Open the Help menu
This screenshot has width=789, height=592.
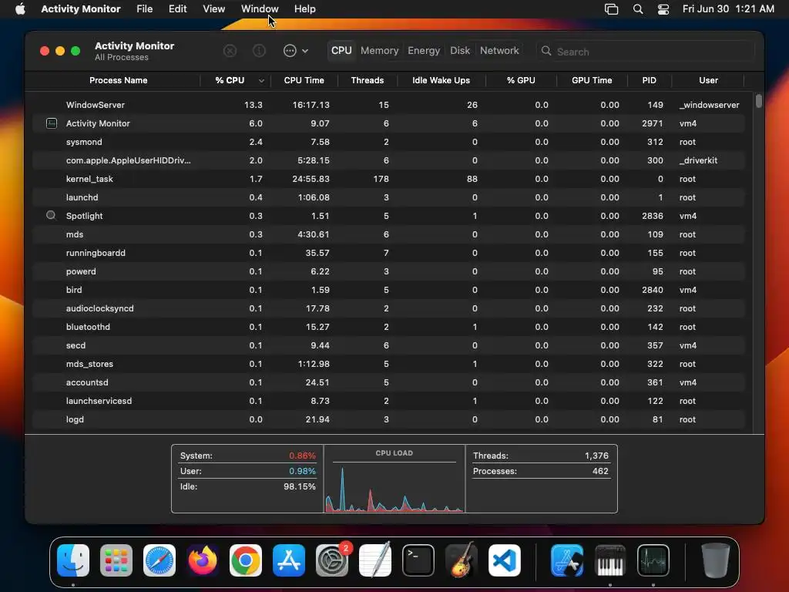(x=305, y=9)
